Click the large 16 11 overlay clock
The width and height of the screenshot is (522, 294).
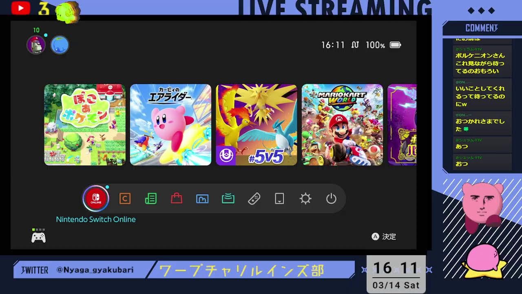point(396,268)
